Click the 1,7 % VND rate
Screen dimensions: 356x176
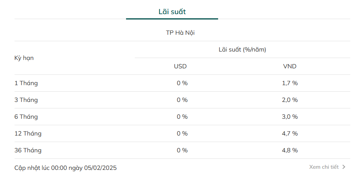(x=290, y=83)
